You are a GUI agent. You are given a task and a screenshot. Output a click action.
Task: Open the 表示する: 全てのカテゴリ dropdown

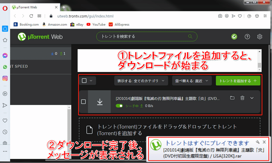(x=141, y=81)
